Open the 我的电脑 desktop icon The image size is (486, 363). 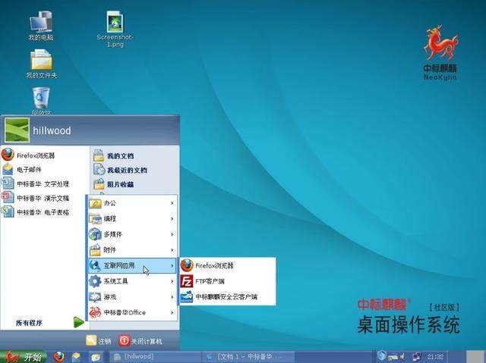[x=41, y=27]
